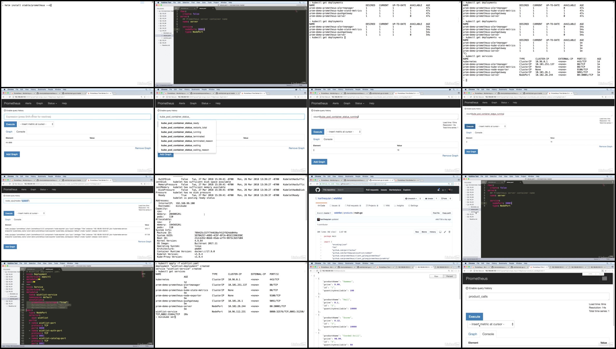Click the desktop icon beside History button
The width and height of the screenshot is (616, 349).
coord(440,232)
